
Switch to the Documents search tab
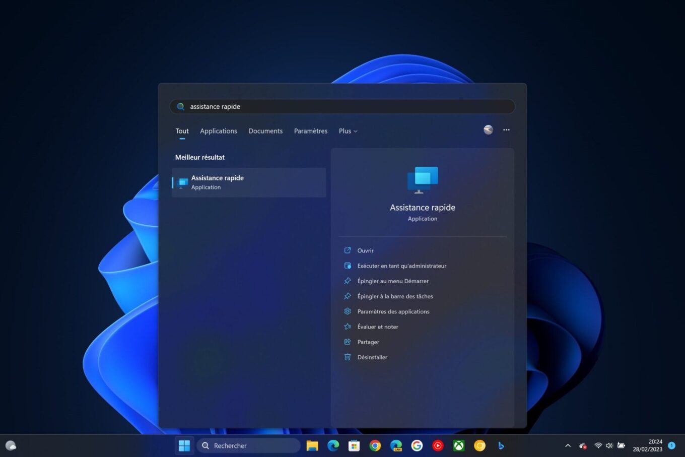(265, 131)
